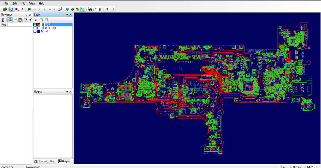Click the green wavy net highlight icon
The image size is (321, 168).
(x=29, y=9)
